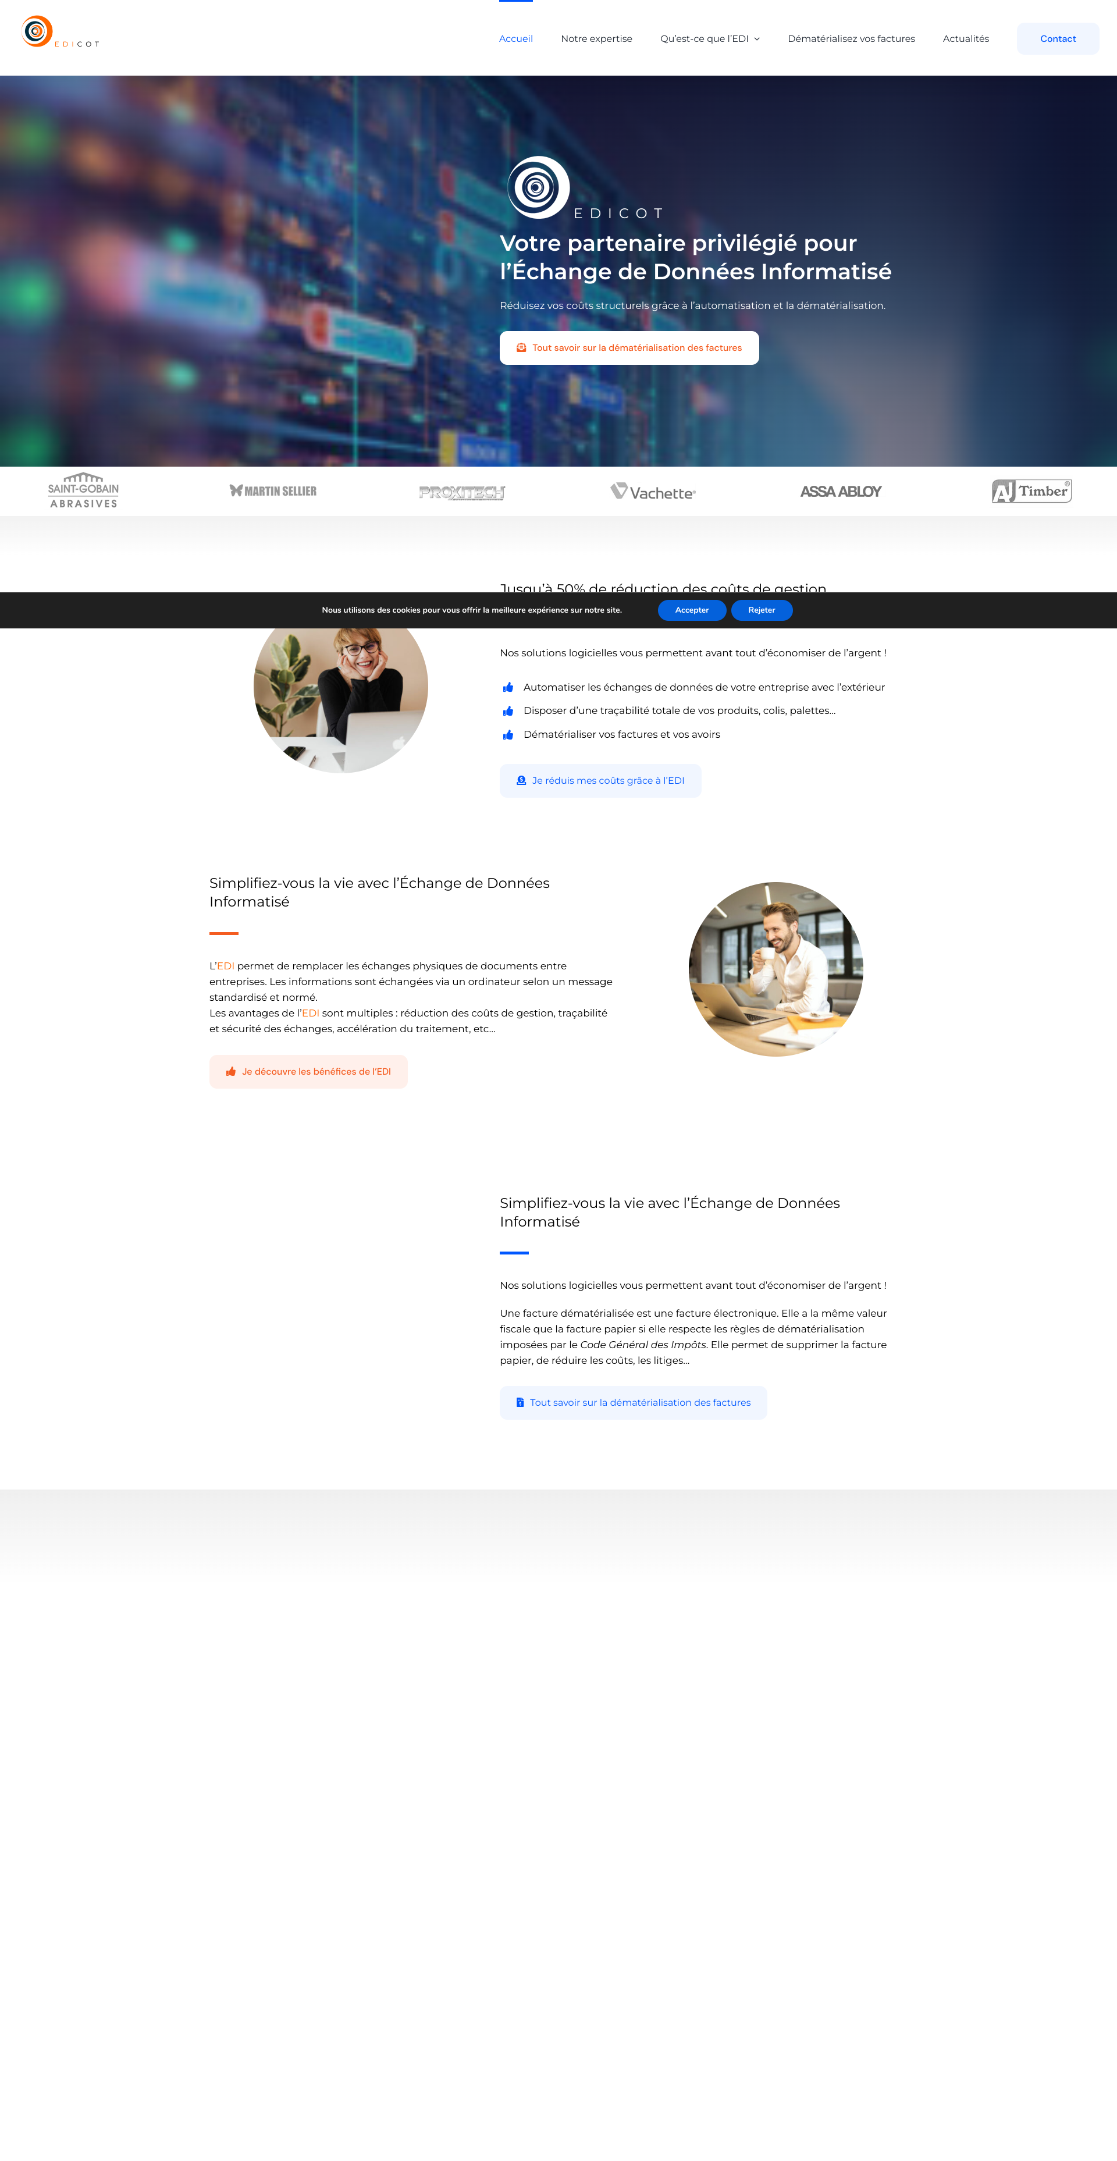Image resolution: width=1117 pixels, height=2161 pixels.
Task: Click the Contact button
Action: [1058, 38]
